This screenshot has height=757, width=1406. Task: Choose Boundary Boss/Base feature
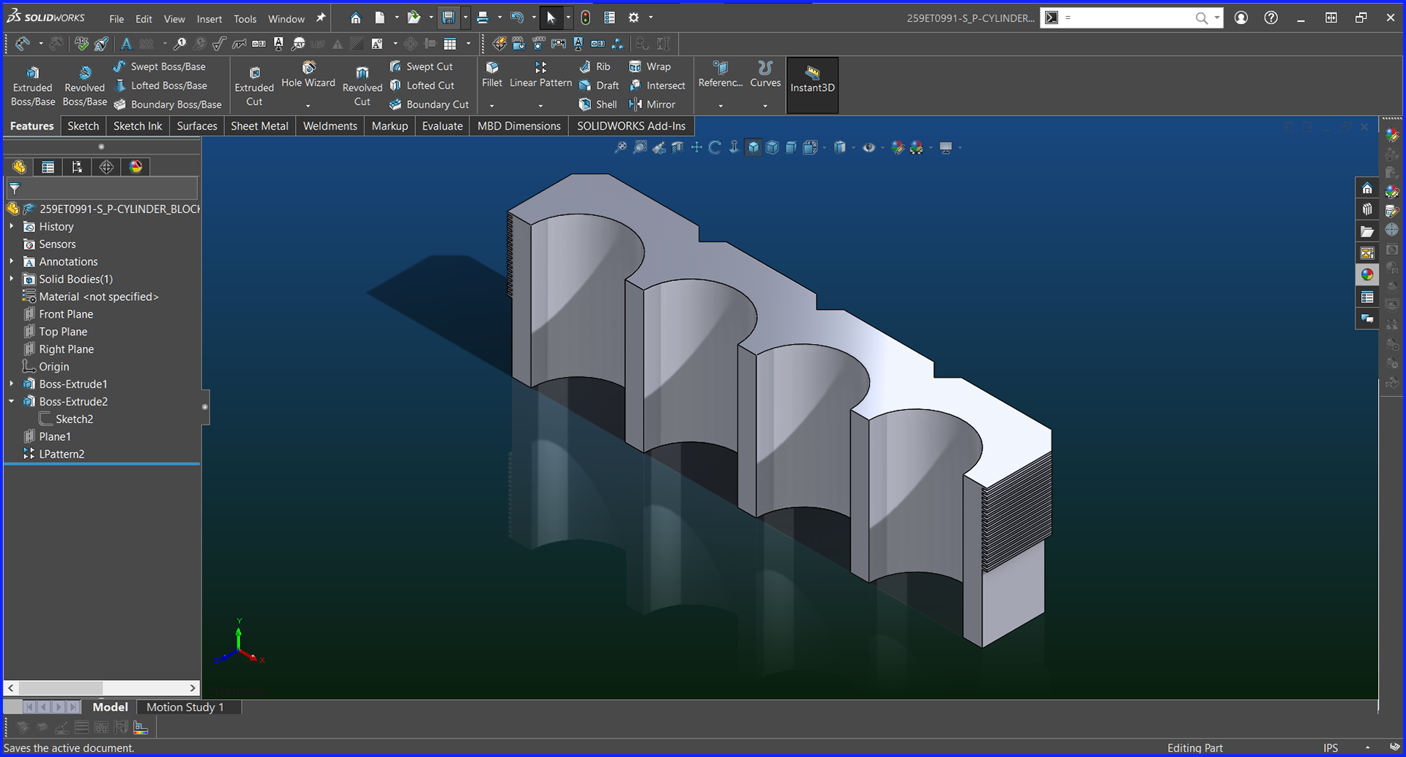pyautogui.click(x=167, y=105)
